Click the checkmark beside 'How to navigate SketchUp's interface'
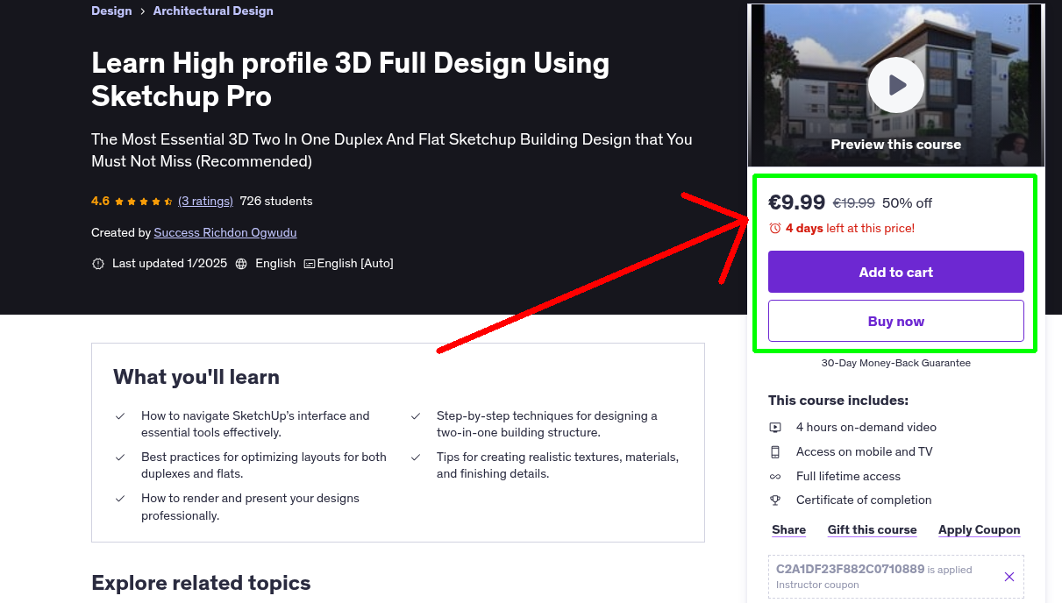Viewport: 1062px width, 603px height. click(120, 416)
